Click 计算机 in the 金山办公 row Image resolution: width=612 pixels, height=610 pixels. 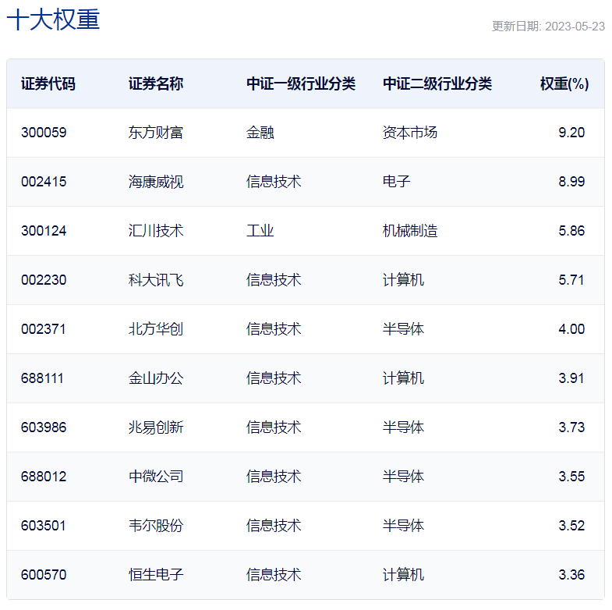(403, 378)
